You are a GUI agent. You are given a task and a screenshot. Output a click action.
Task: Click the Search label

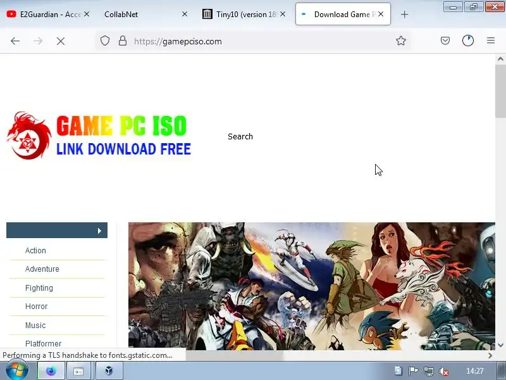[240, 136]
